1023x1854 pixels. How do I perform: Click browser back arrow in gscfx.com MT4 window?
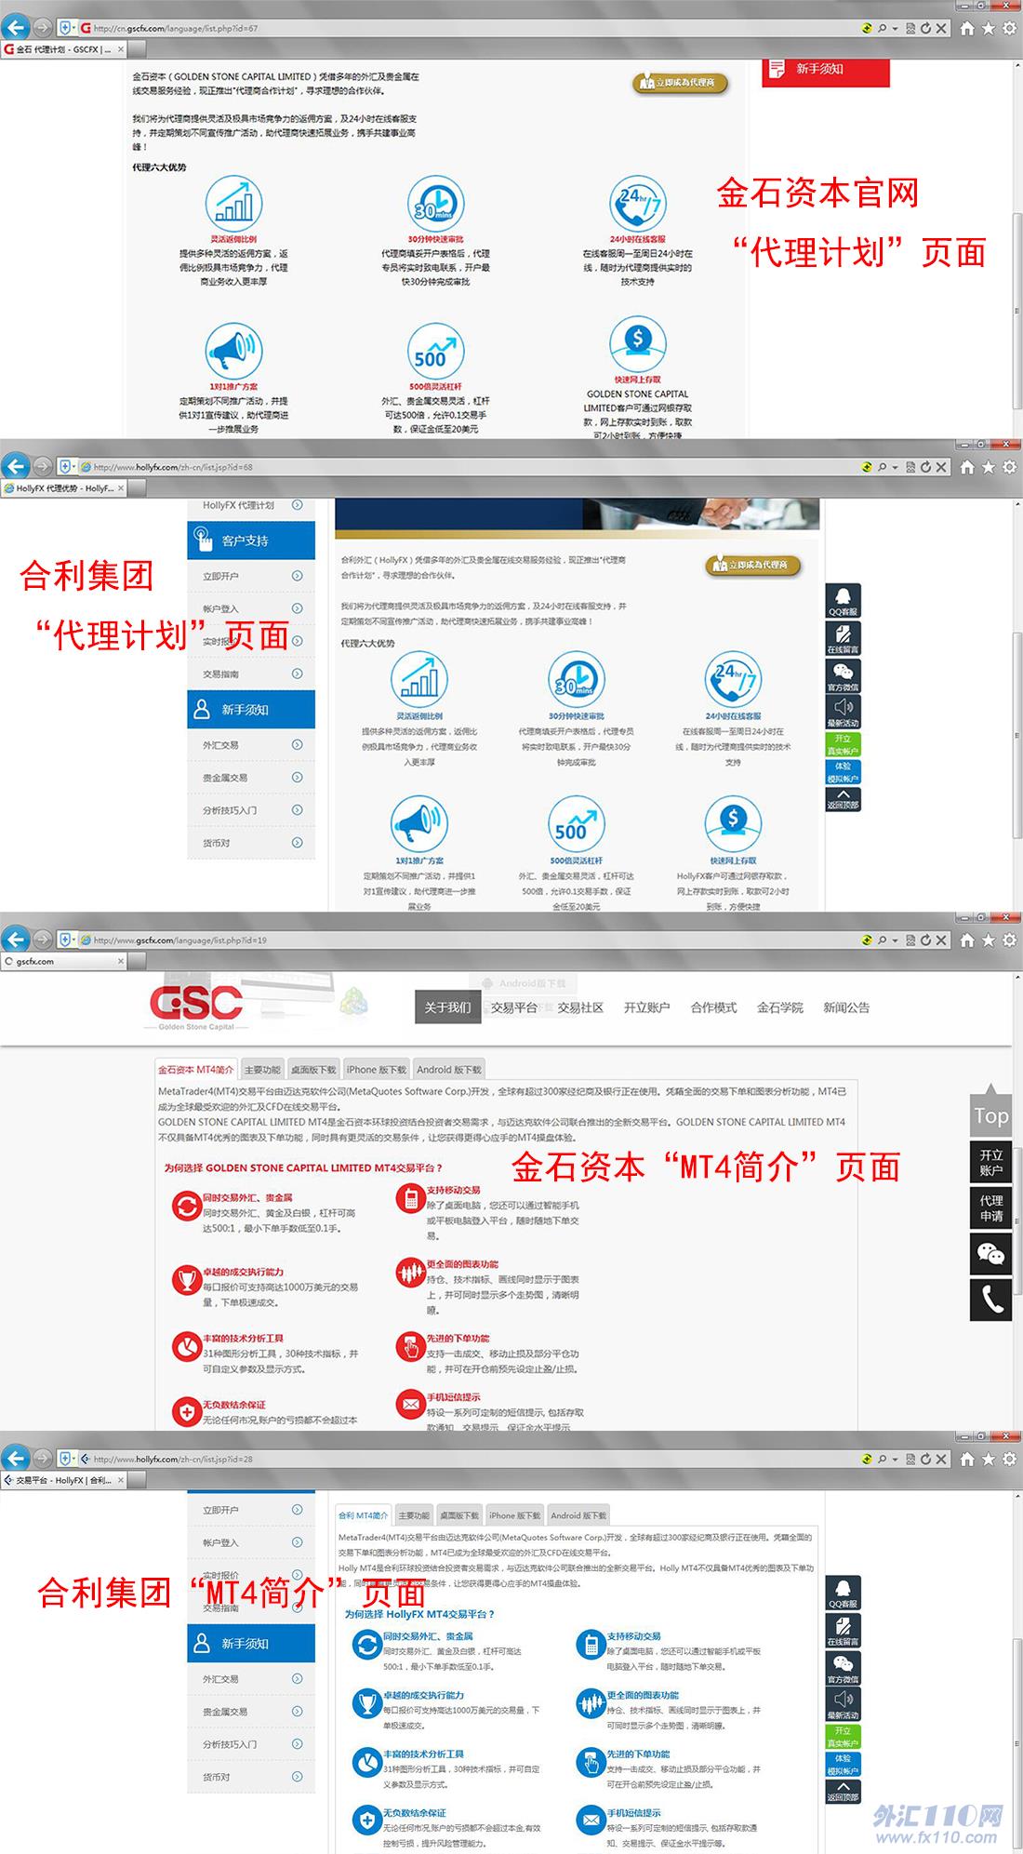(16, 940)
